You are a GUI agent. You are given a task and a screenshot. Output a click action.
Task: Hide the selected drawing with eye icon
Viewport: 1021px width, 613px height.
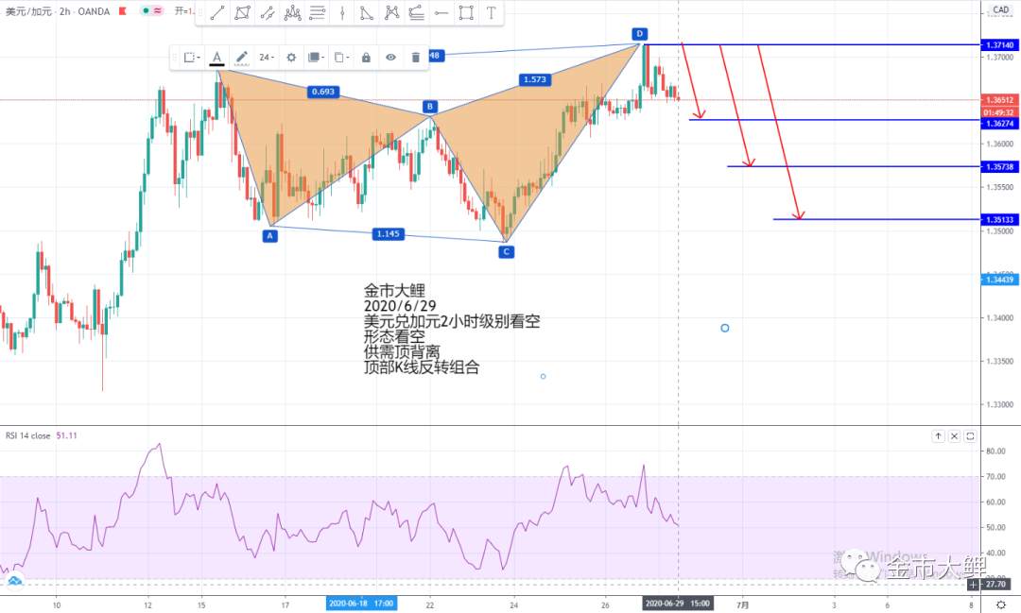point(390,58)
